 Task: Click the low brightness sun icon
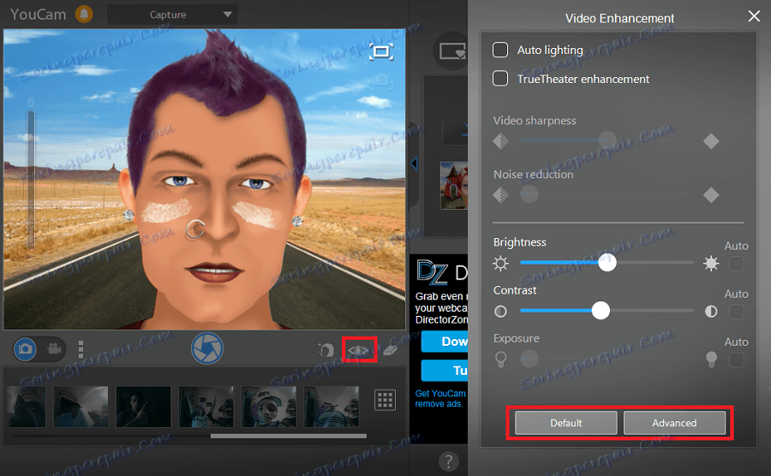tap(500, 264)
